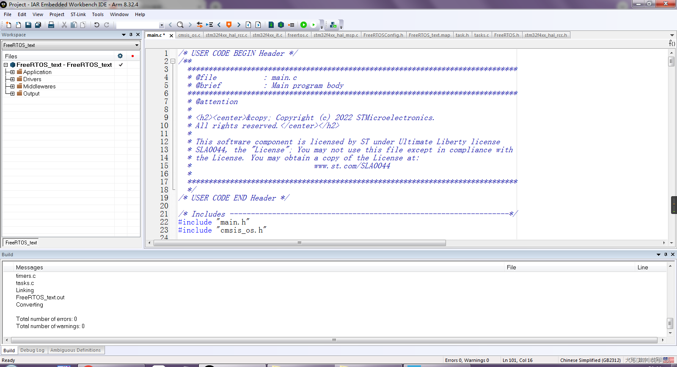677x367 pixels.
Task: Print the document using the printer icon
Action: click(x=51, y=25)
